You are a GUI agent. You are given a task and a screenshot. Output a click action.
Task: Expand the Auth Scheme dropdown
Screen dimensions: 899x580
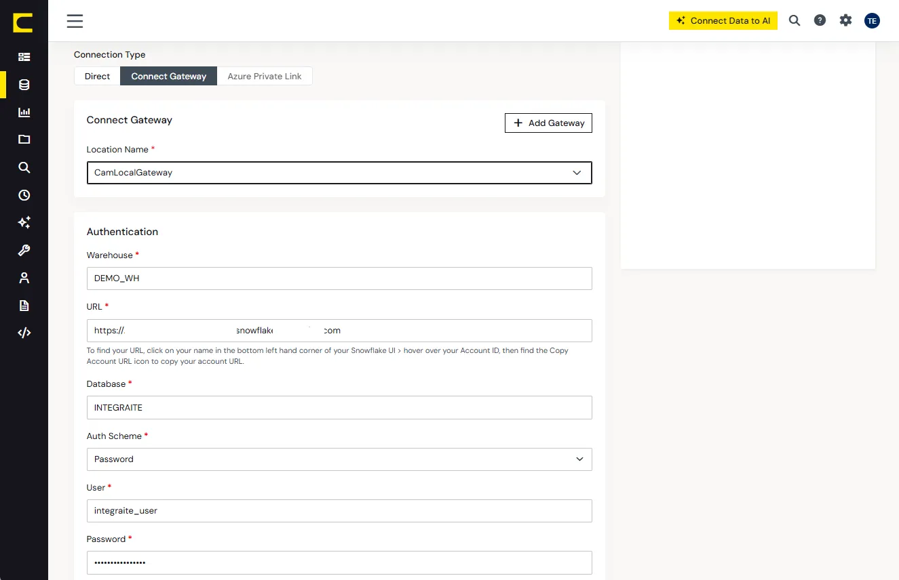coord(339,459)
